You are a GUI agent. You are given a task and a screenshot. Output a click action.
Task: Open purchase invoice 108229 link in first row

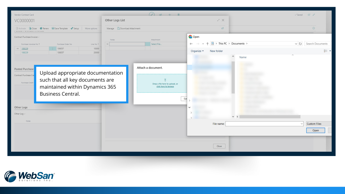[25, 49]
